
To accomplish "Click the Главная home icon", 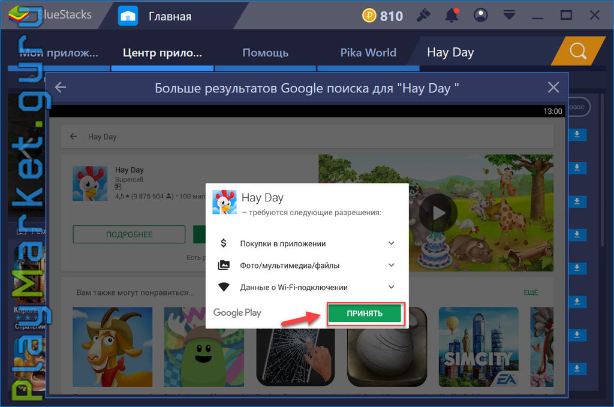I will pos(128,16).
